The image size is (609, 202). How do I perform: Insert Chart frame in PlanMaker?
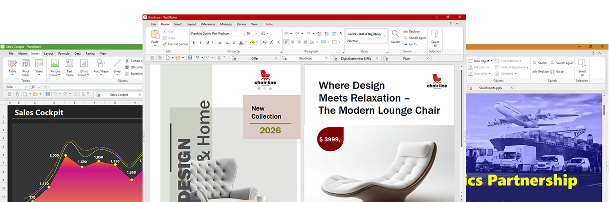pos(84,68)
